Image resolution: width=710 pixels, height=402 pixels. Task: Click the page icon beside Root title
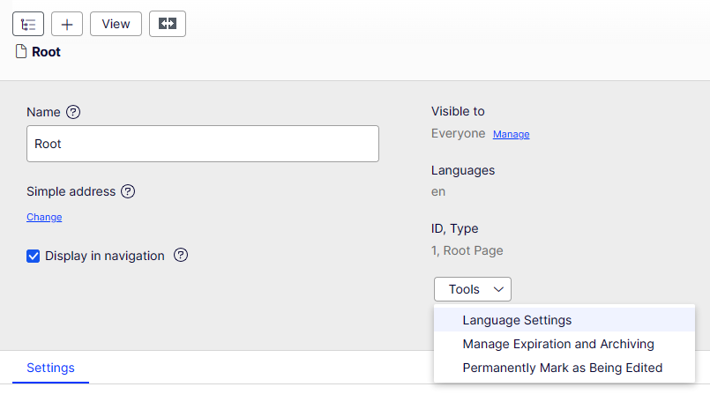tap(21, 52)
